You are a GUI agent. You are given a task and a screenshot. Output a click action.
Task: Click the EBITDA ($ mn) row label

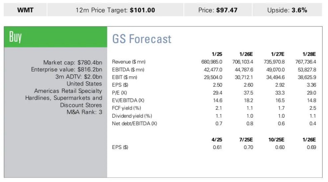point(128,69)
